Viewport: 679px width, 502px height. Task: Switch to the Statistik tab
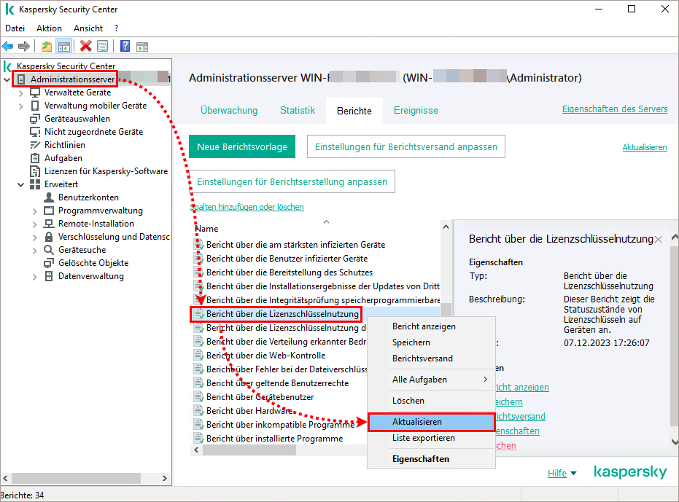[297, 111]
